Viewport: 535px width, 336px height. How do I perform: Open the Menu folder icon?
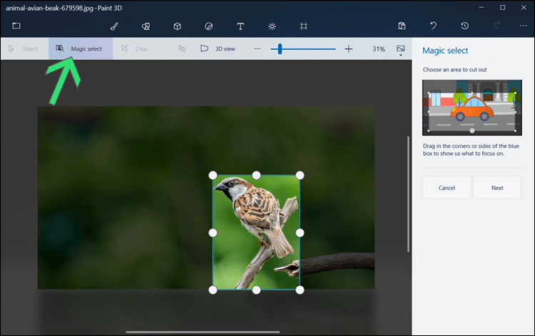(x=16, y=26)
